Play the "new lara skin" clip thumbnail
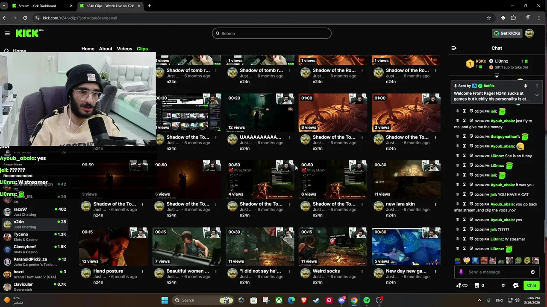Image resolution: width=547 pixels, height=307 pixels. click(406, 180)
